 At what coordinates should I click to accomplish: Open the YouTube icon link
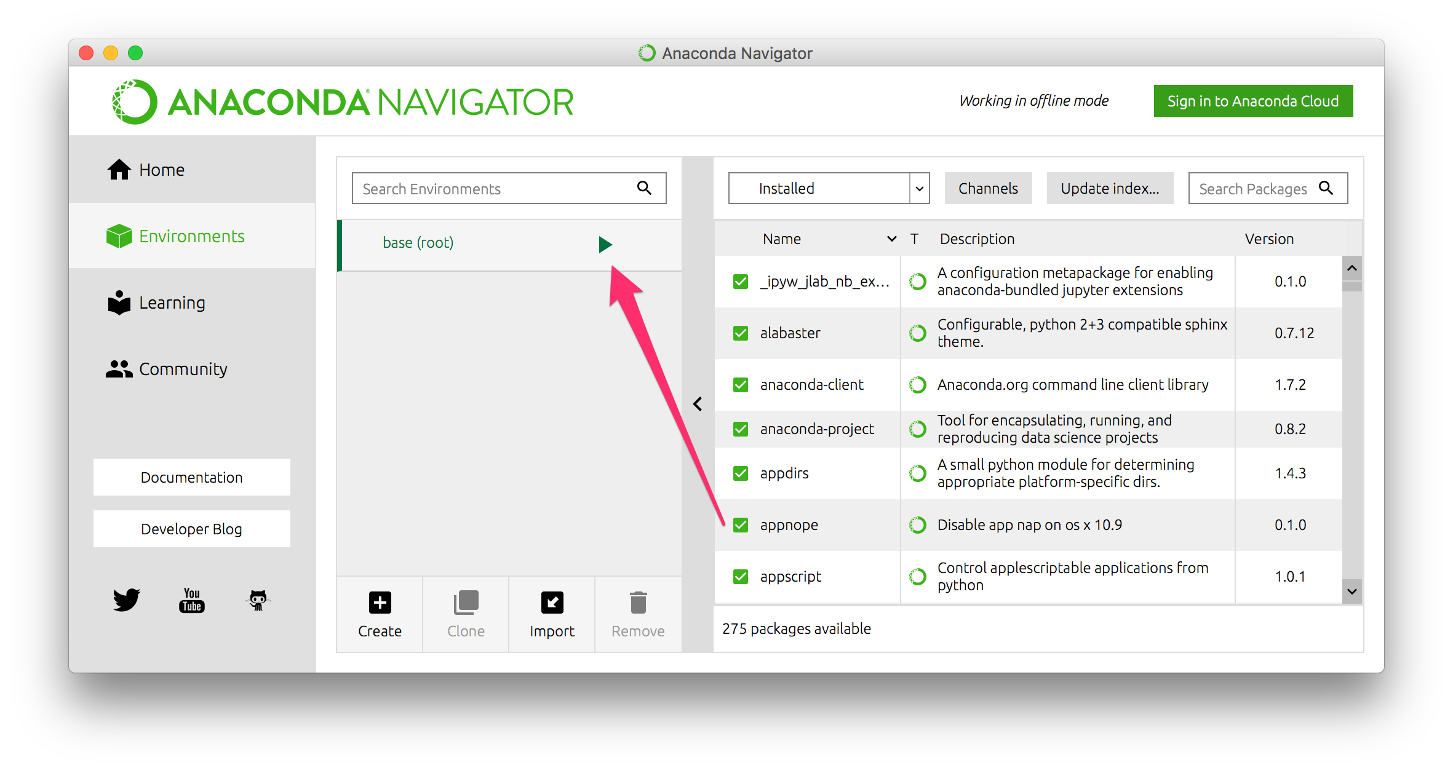click(192, 599)
